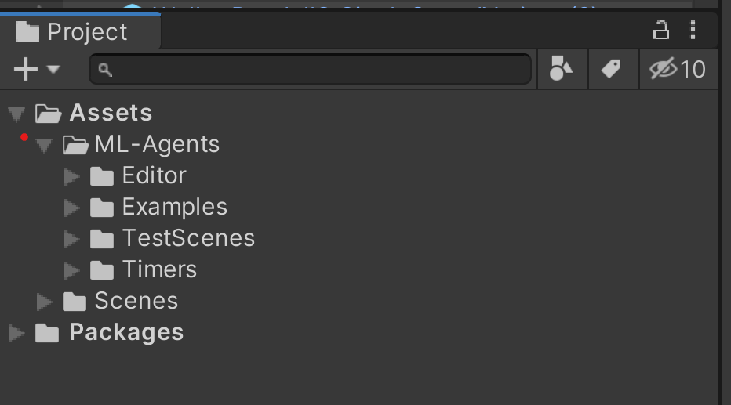Select the Project tab
The image size is (731, 405).
pyautogui.click(x=80, y=31)
